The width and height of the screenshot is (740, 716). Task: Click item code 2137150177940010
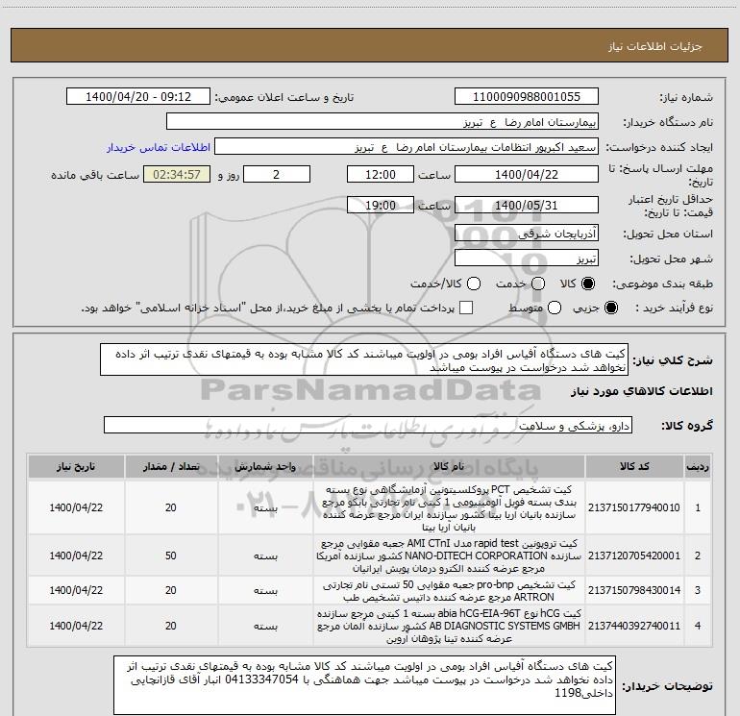634,507
